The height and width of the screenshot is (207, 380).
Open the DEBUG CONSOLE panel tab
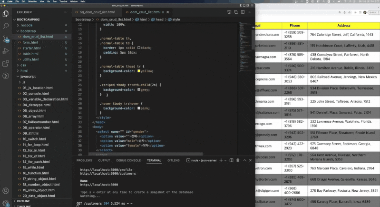pyautogui.click(x=128, y=160)
